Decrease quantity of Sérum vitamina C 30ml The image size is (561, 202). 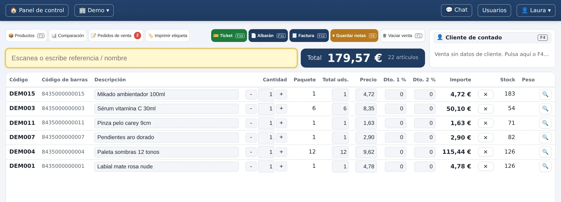point(251,109)
